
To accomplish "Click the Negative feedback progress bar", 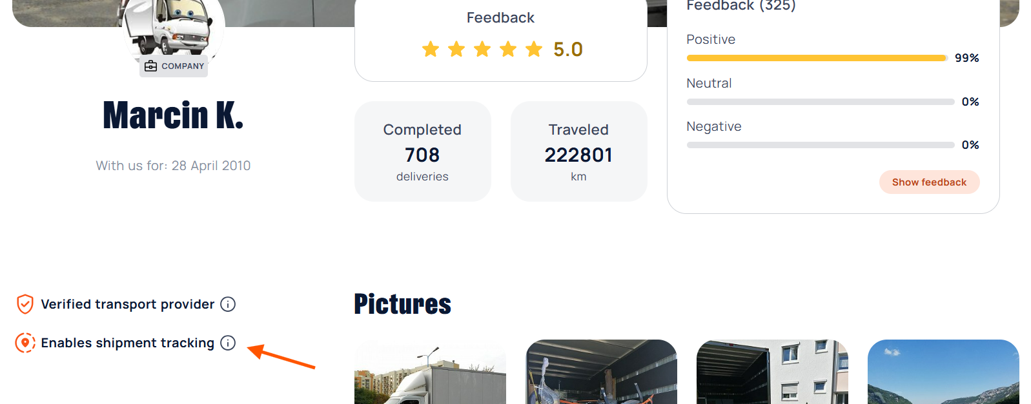I will (x=820, y=145).
